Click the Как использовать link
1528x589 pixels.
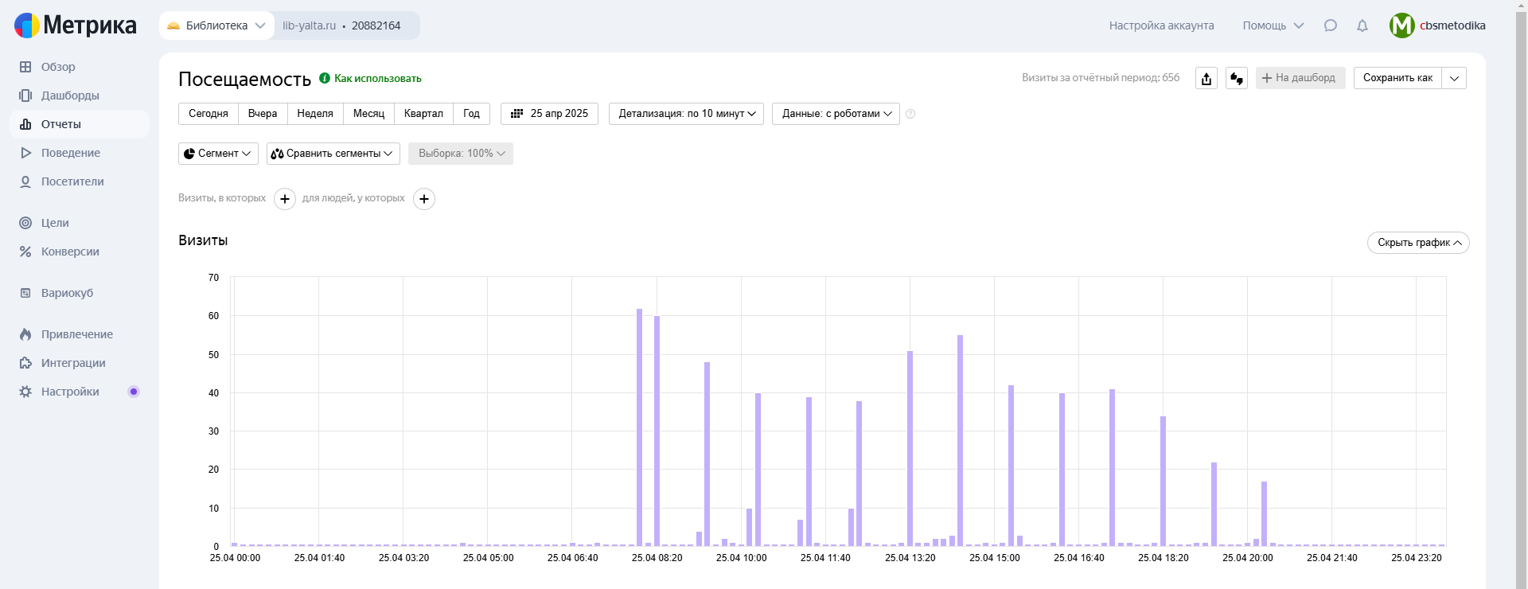click(x=371, y=78)
